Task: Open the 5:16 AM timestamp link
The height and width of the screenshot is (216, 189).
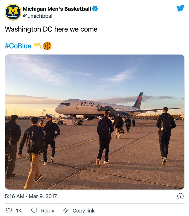Action: point(14,196)
